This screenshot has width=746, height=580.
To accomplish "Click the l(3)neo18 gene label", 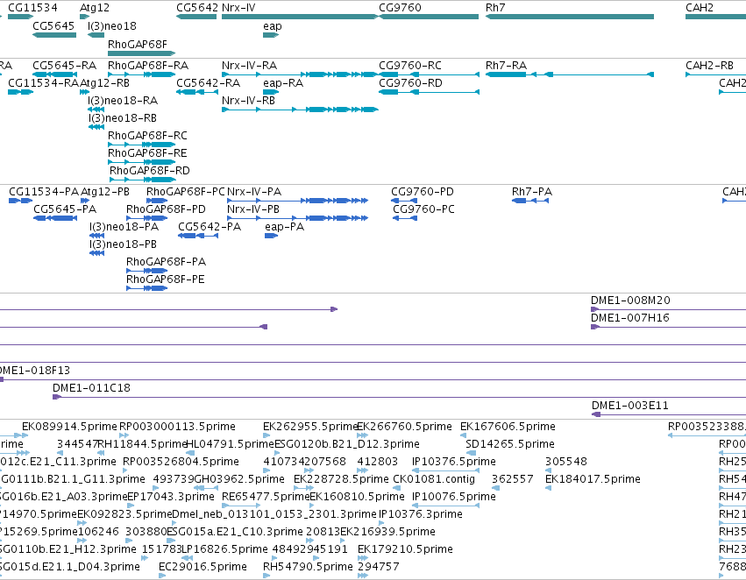I will (112, 26).
